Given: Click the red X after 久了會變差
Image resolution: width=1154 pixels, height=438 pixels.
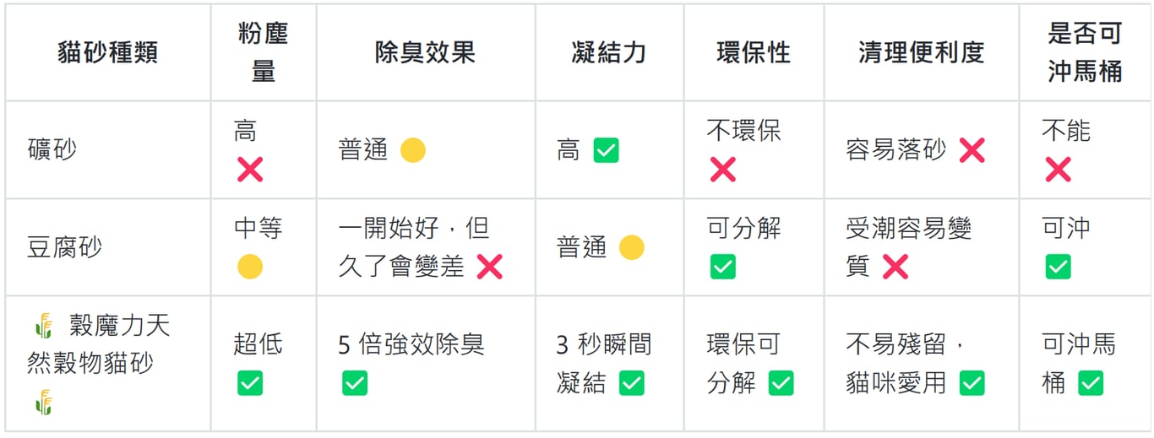Looking at the screenshot, I should pos(489,267).
